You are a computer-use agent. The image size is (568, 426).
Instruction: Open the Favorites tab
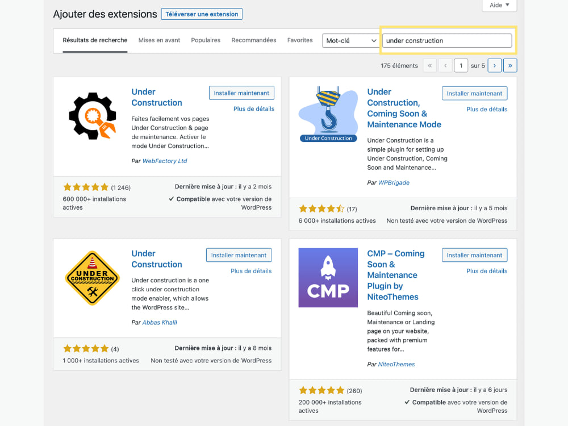pos(300,40)
